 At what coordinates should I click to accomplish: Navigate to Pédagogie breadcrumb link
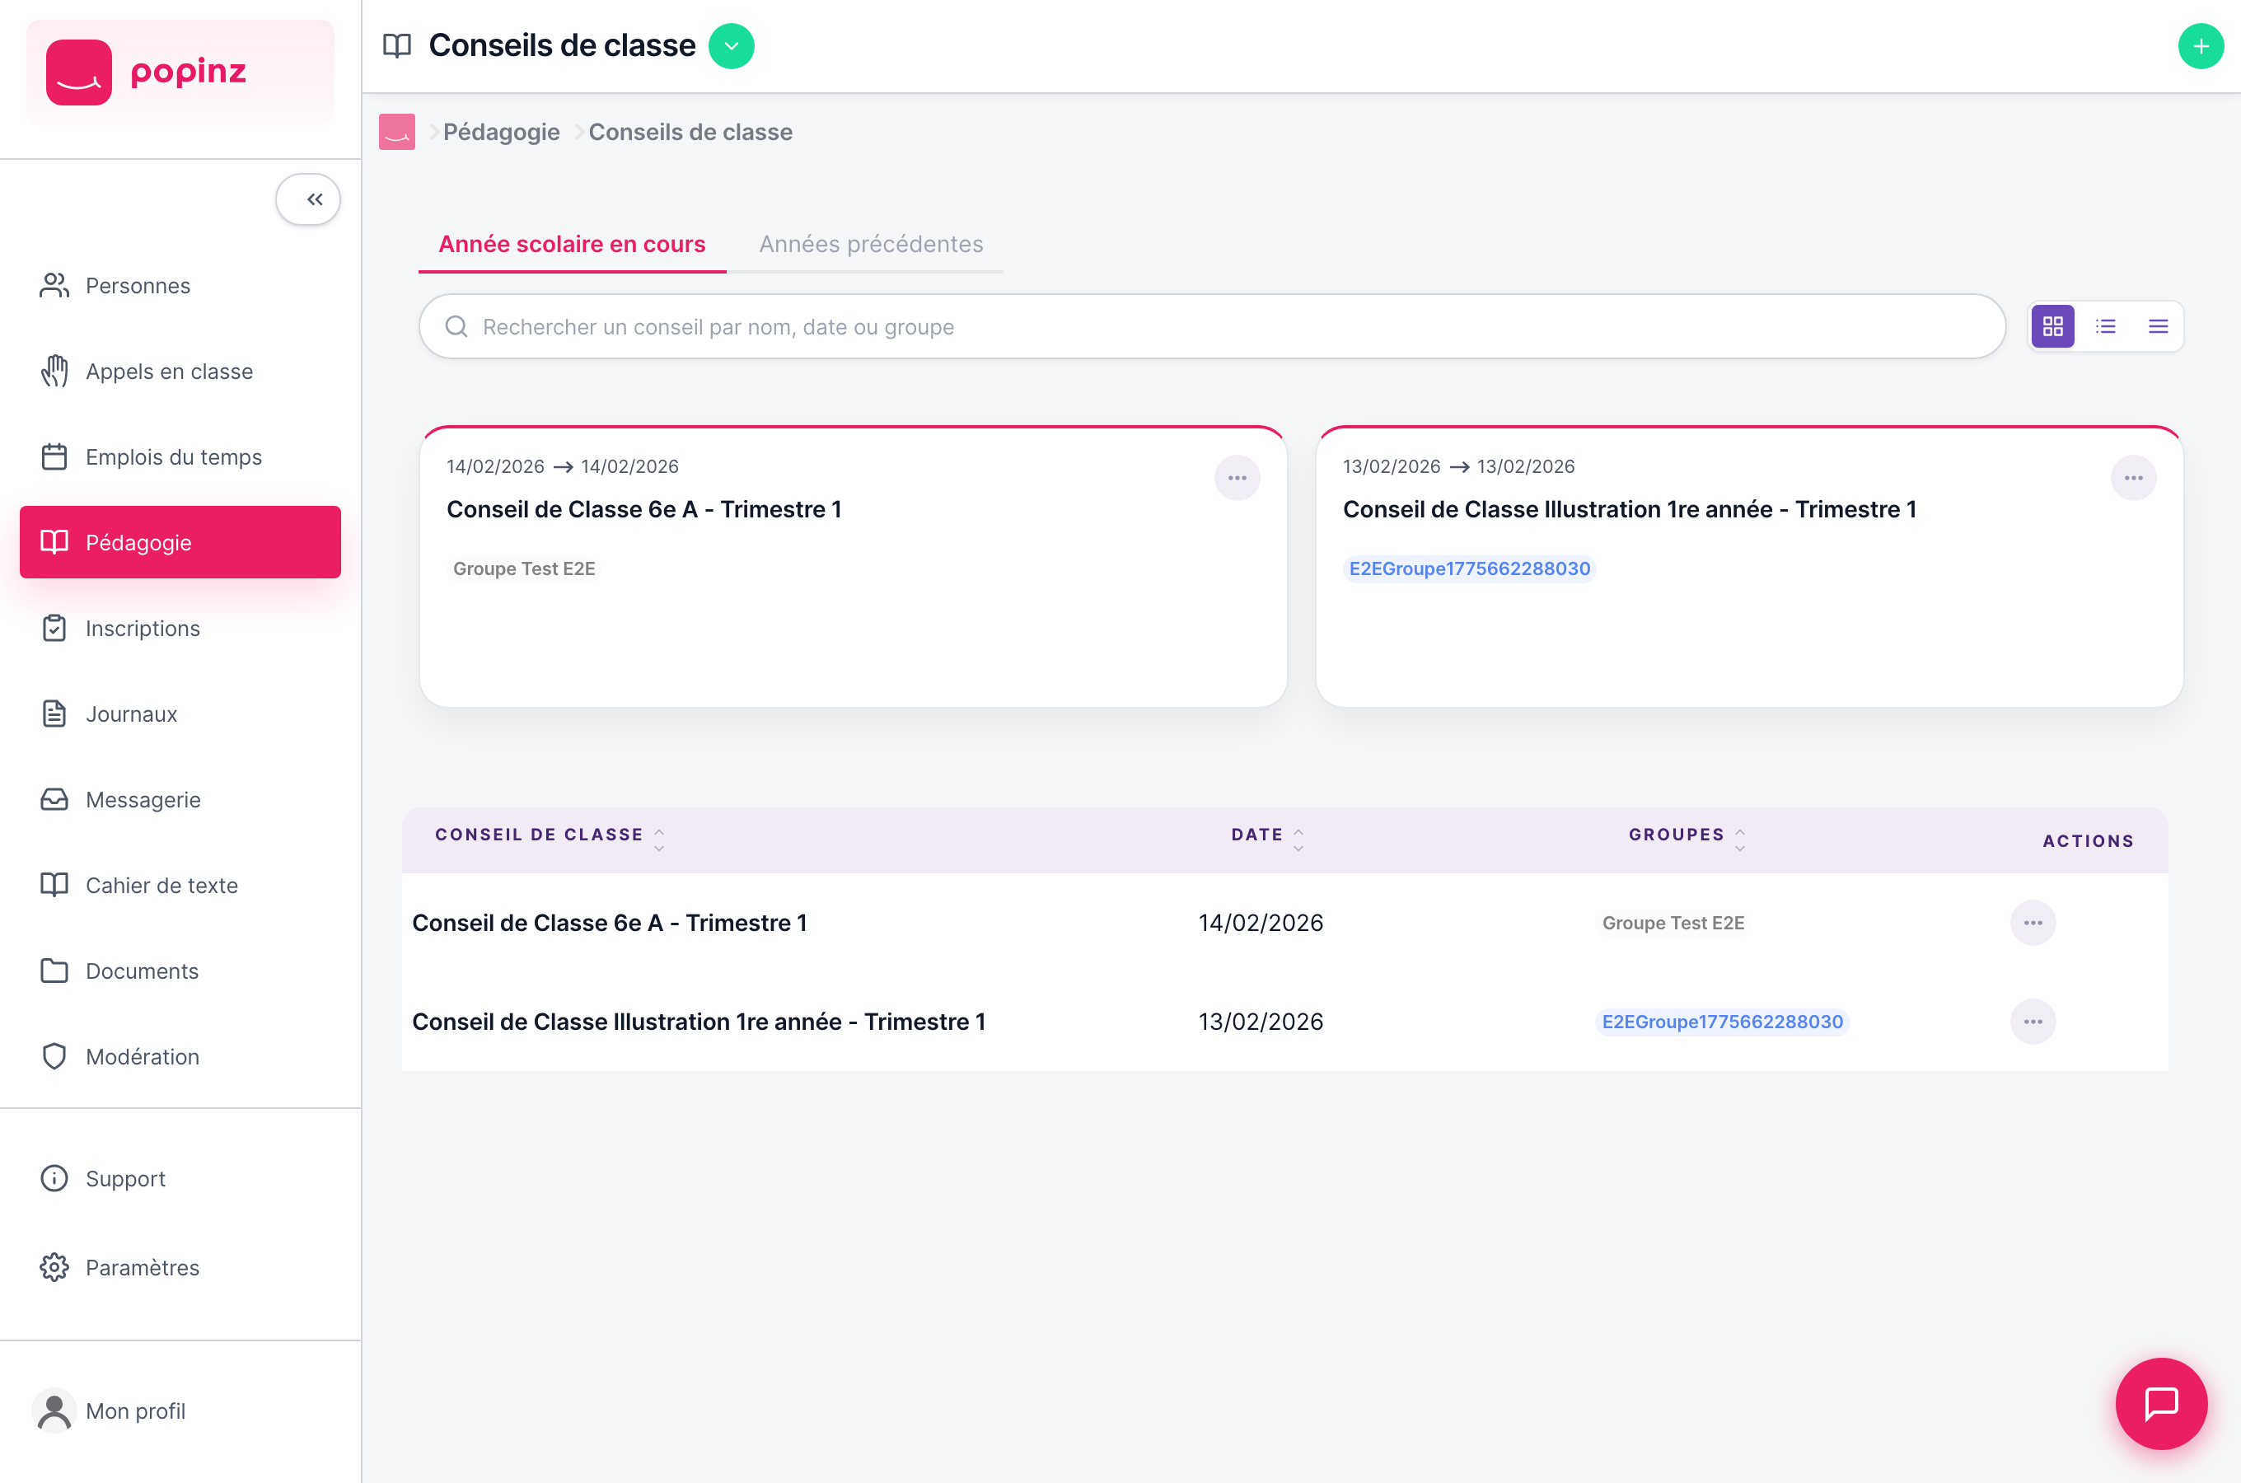(501, 132)
